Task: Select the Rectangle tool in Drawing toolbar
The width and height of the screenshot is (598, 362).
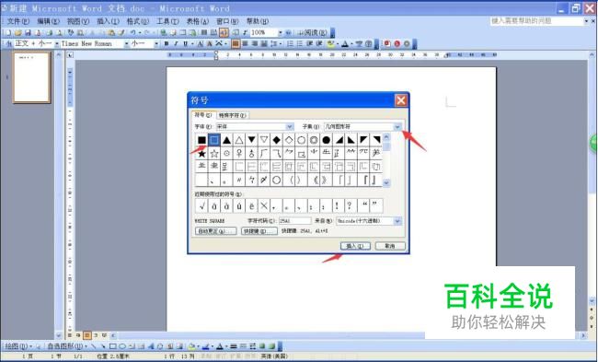Action: click(x=113, y=346)
